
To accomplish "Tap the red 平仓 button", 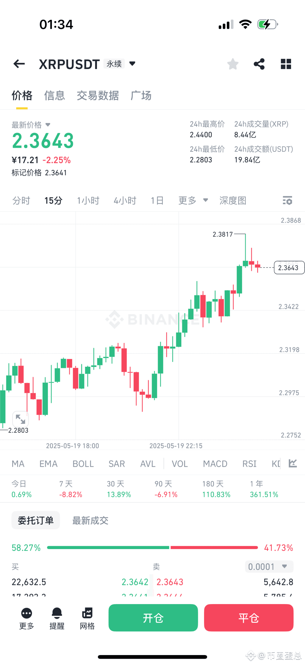I will tap(249, 618).
